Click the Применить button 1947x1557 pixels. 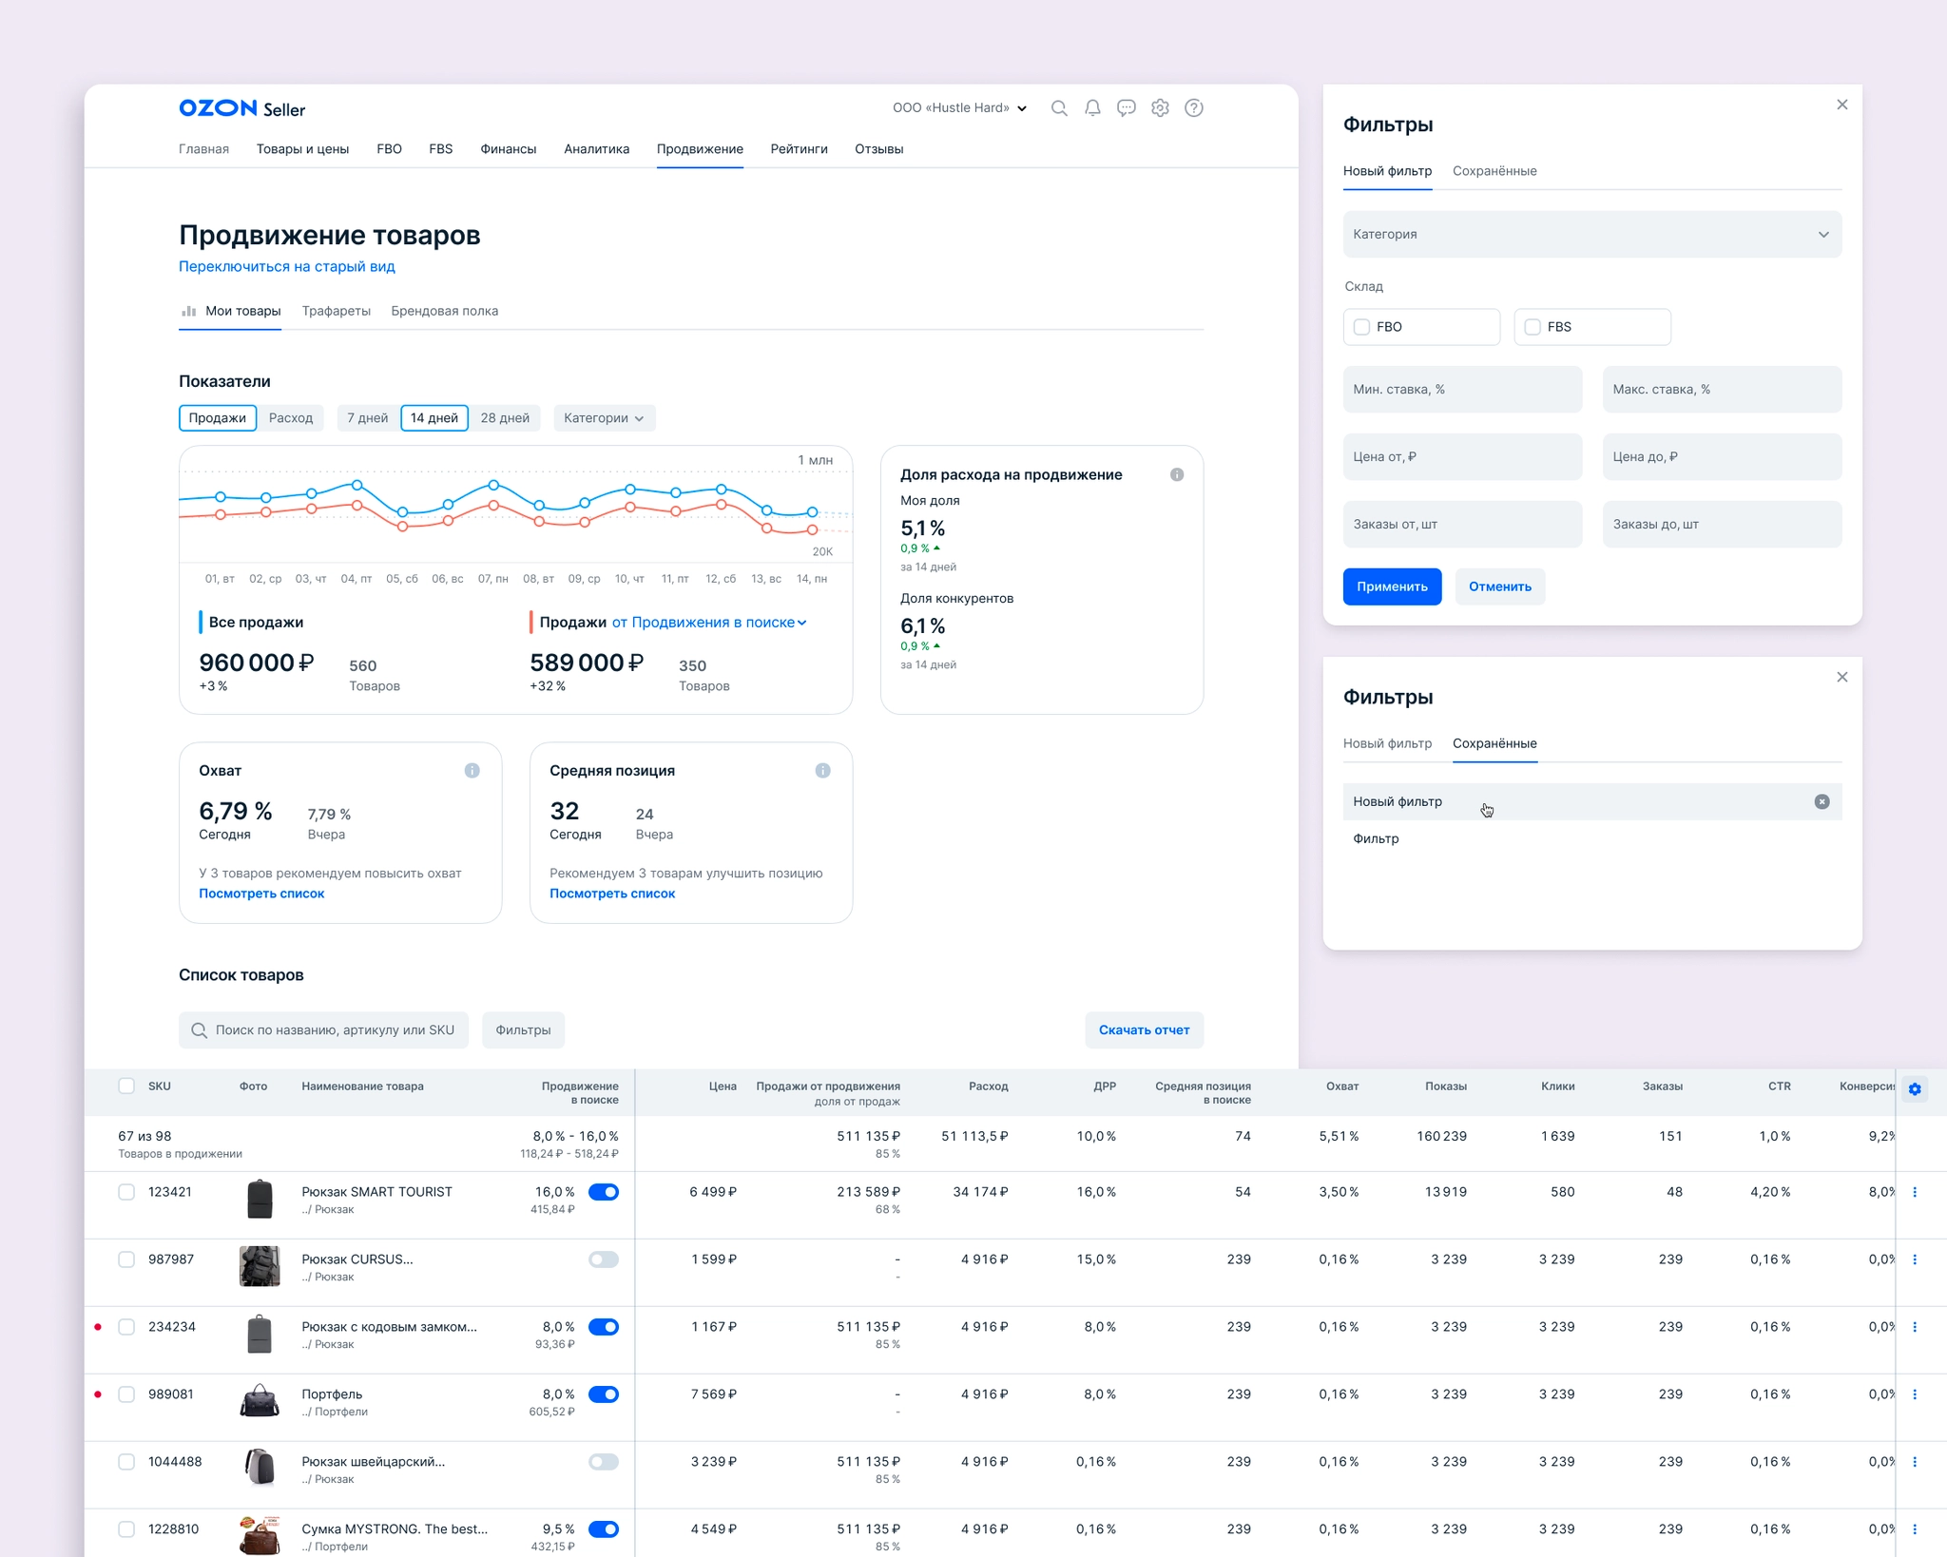(1392, 586)
